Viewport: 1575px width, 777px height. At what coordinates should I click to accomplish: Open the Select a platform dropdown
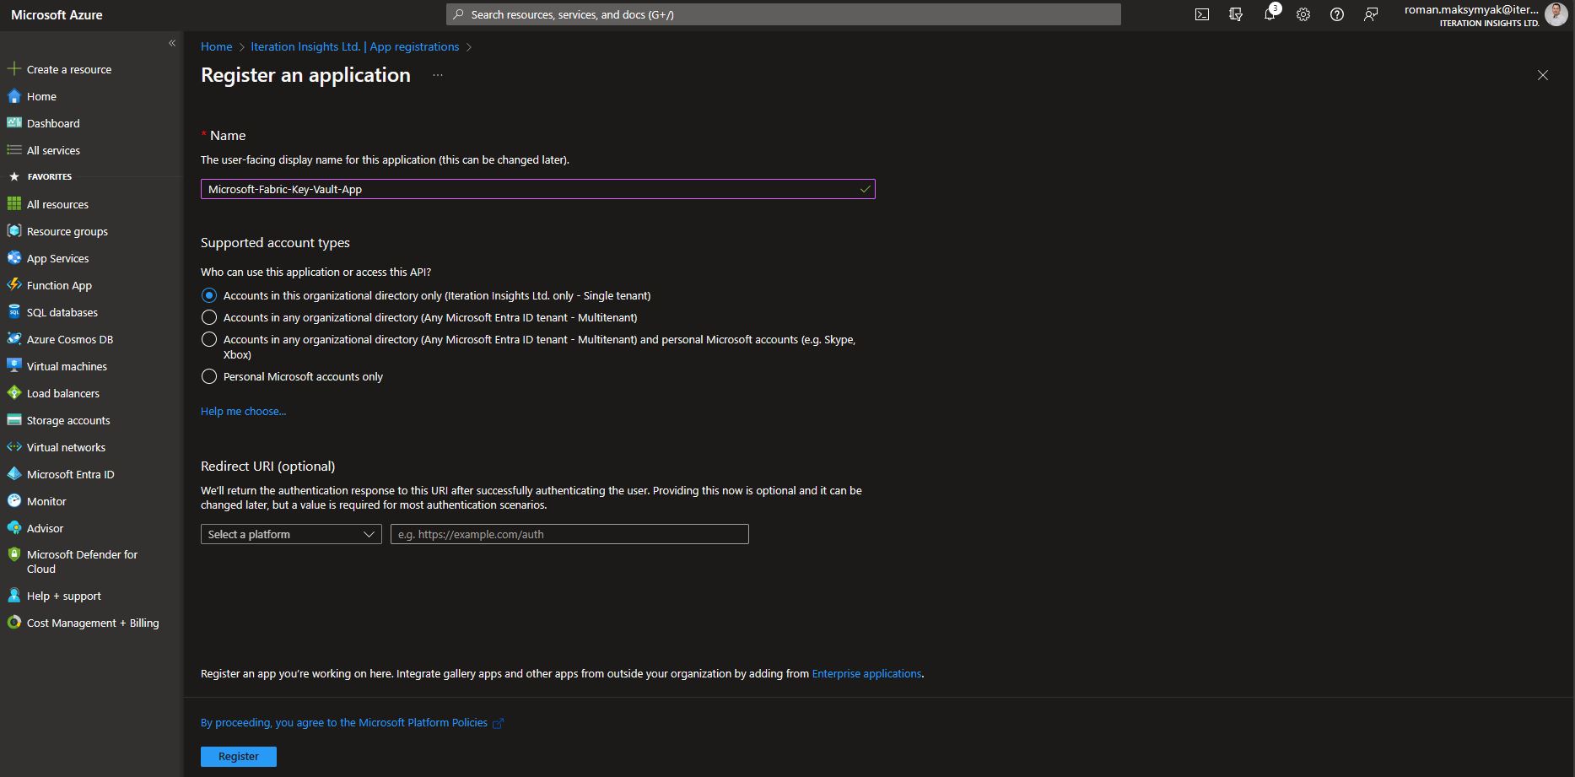(x=290, y=534)
